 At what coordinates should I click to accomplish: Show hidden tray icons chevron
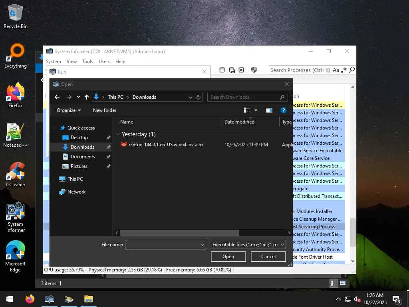(338, 299)
